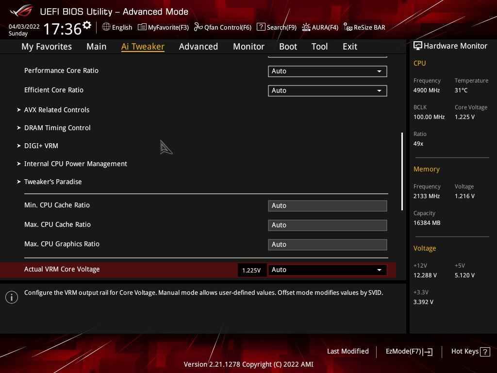497x373 pixels.
Task: Click the +12V 12.288 V reading
Action: pyautogui.click(x=425, y=275)
